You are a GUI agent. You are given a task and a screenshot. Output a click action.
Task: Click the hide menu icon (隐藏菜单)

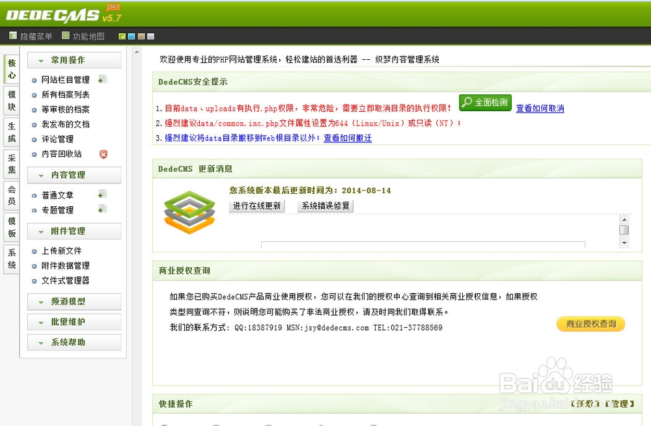(13, 36)
